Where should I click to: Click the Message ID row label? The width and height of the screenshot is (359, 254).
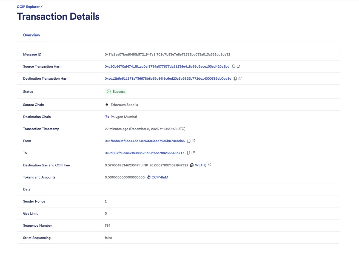[32, 54]
